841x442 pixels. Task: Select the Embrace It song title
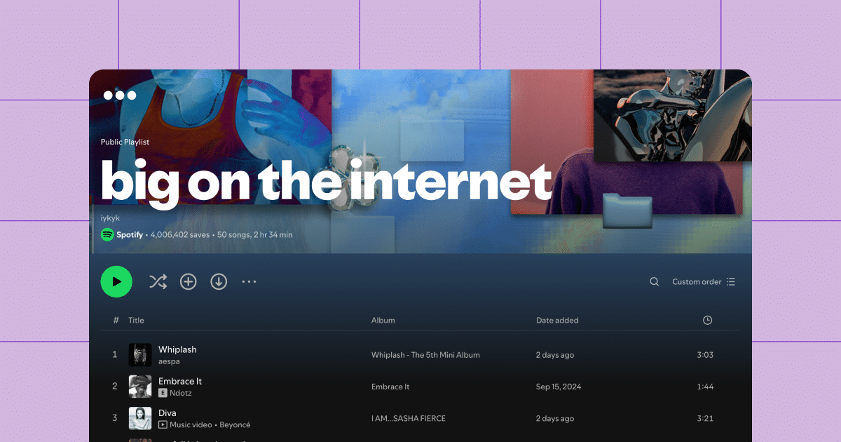click(180, 381)
